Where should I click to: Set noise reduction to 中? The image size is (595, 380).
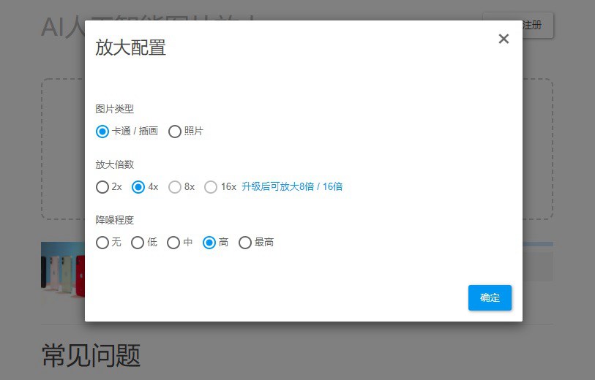(x=173, y=243)
